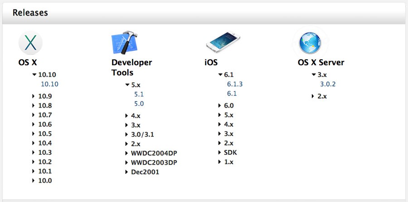This screenshot has width=408, height=202.
Task: Expand the iOS SDK group
Action: [219, 152]
